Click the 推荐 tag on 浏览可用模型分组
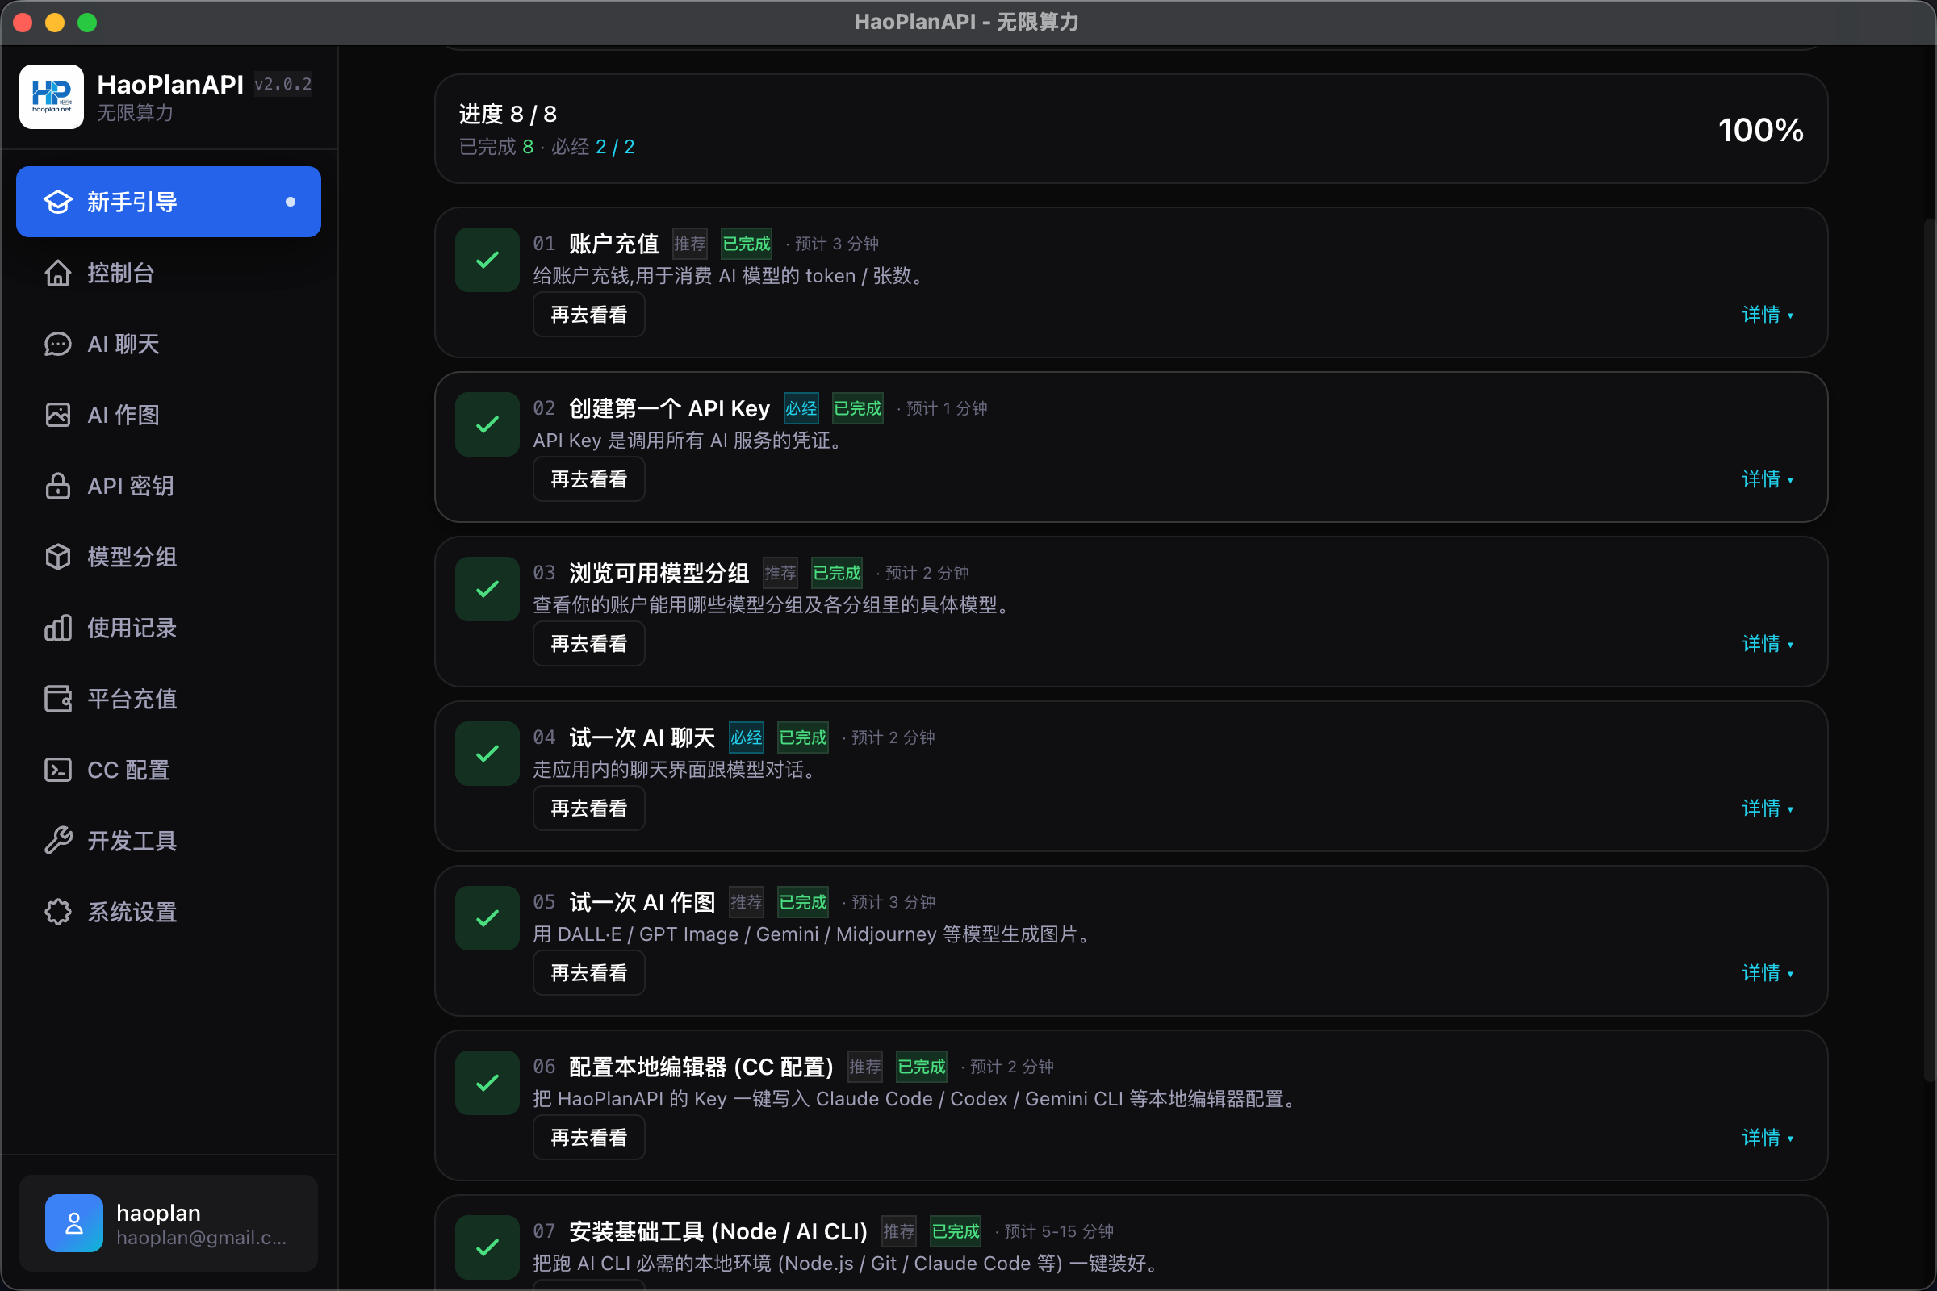This screenshot has width=1937, height=1291. (780, 573)
